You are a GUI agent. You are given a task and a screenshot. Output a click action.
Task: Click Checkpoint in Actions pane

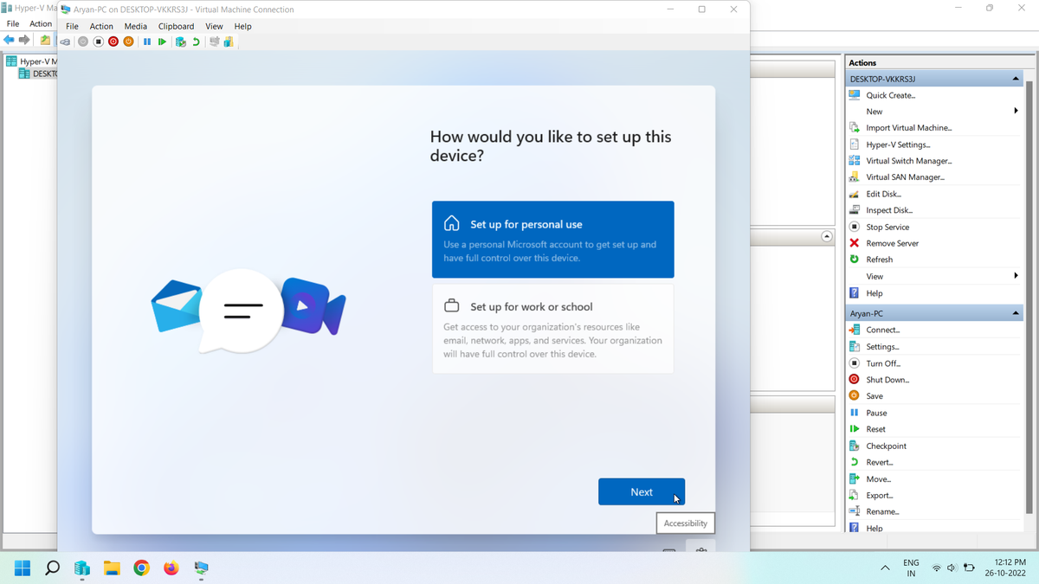pos(886,446)
